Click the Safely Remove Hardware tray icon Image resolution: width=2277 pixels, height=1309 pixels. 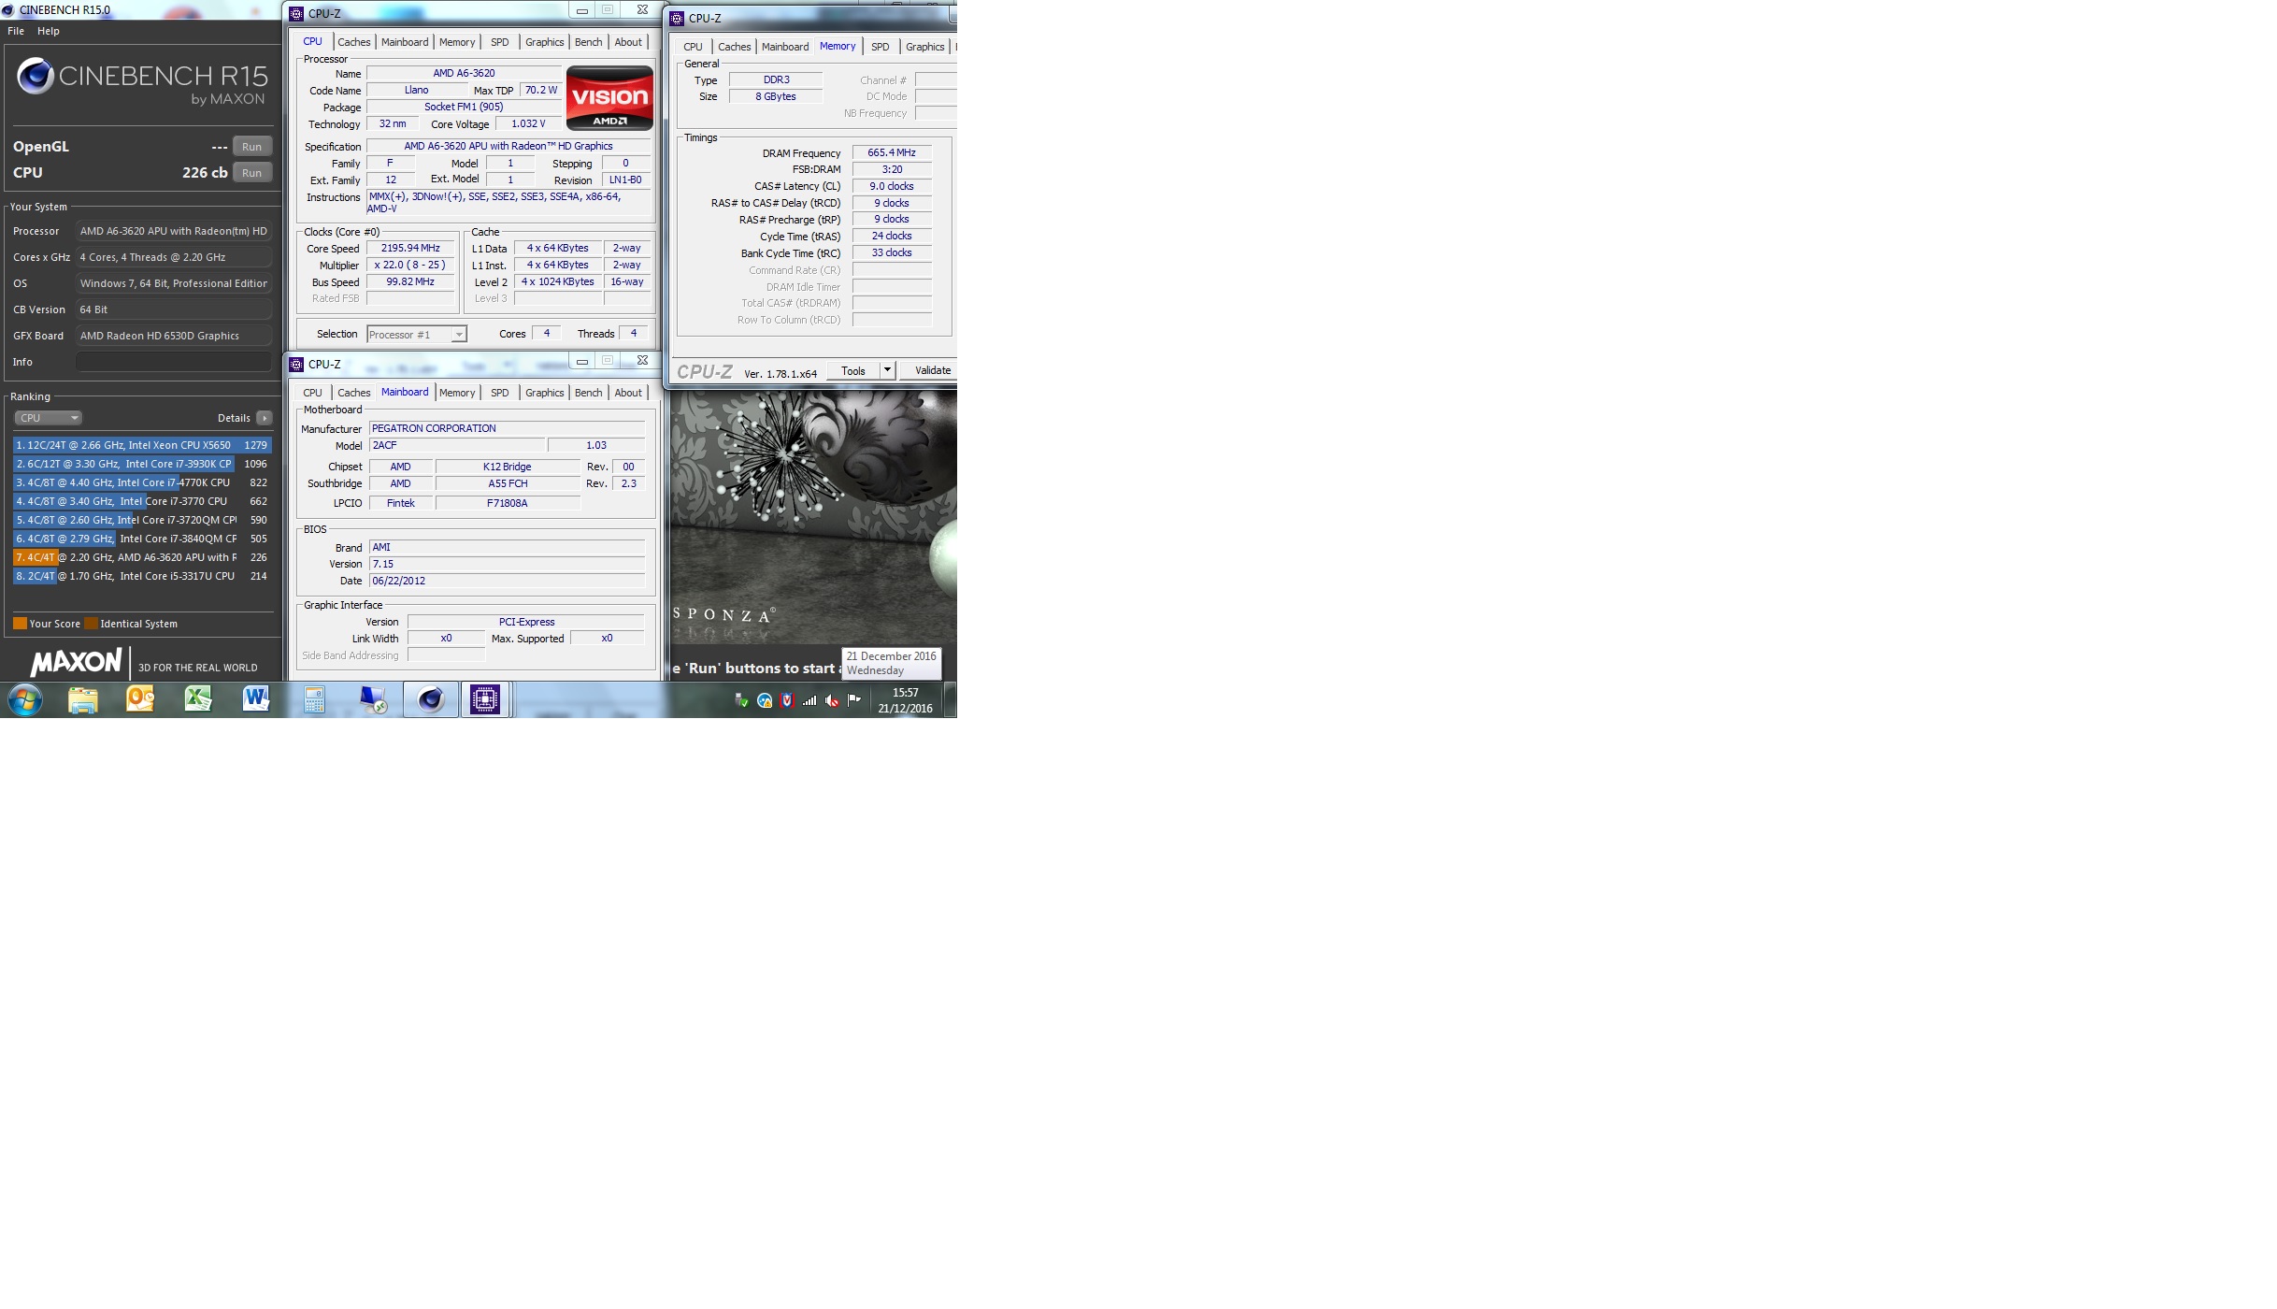click(x=742, y=700)
